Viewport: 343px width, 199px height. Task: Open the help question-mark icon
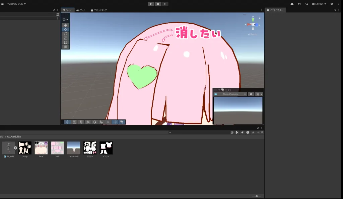coord(332,4)
